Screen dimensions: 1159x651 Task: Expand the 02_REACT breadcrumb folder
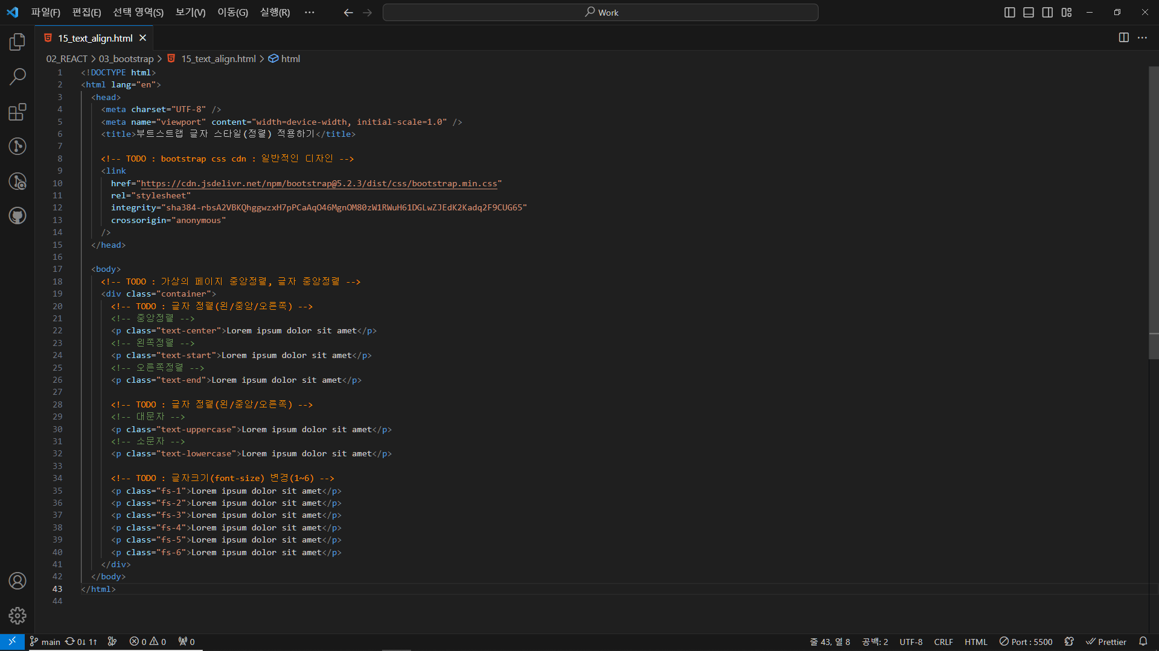tap(66, 58)
